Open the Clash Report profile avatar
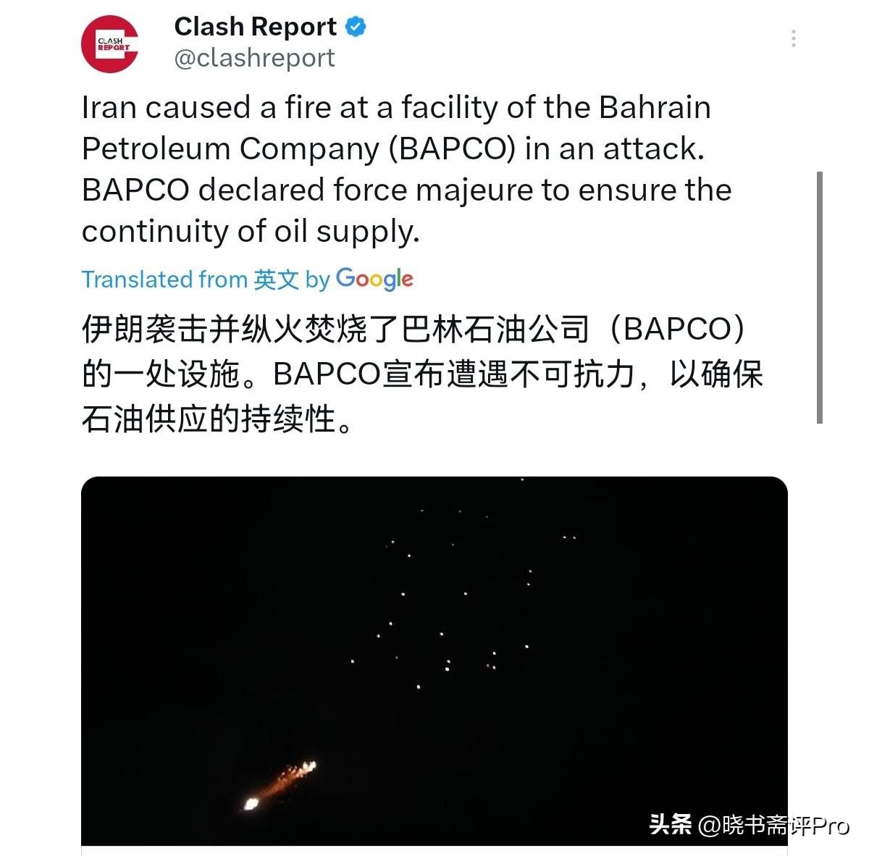869x856 pixels. pyautogui.click(x=110, y=44)
